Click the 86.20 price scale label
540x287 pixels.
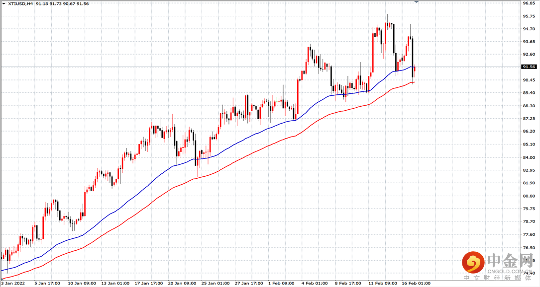[x=529, y=131]
